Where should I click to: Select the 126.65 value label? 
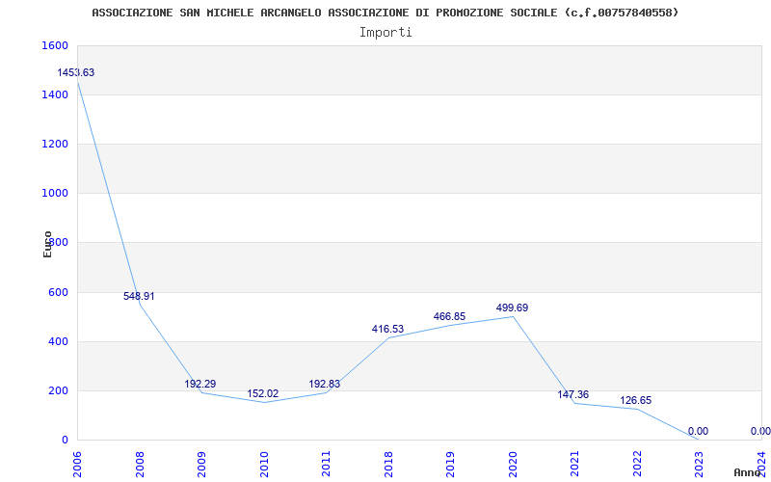[x=636, y=400]
